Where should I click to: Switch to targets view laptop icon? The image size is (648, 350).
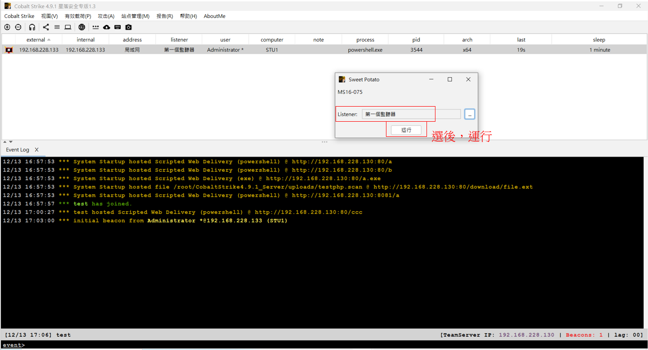click(68, 27)
